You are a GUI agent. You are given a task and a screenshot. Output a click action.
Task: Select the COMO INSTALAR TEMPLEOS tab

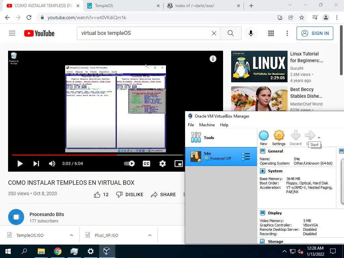pyautogui.click(x=43, y=6)
